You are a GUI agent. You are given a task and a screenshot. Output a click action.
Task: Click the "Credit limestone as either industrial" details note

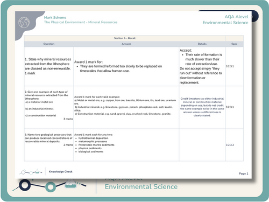(x=202, y=107)
